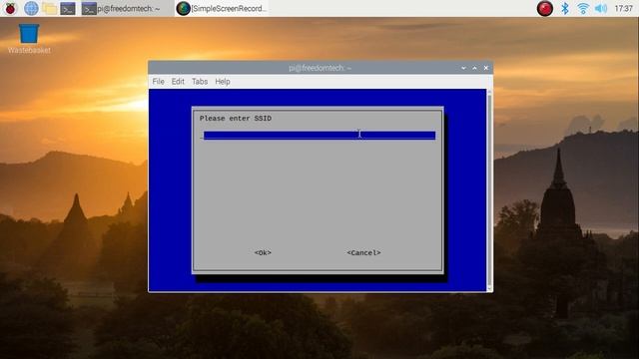
Task: Launch the terminal from the taskbar launcher
Action: pos(68,8)
